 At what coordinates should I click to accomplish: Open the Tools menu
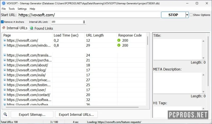pyautogui.click(x=12, y=9)
